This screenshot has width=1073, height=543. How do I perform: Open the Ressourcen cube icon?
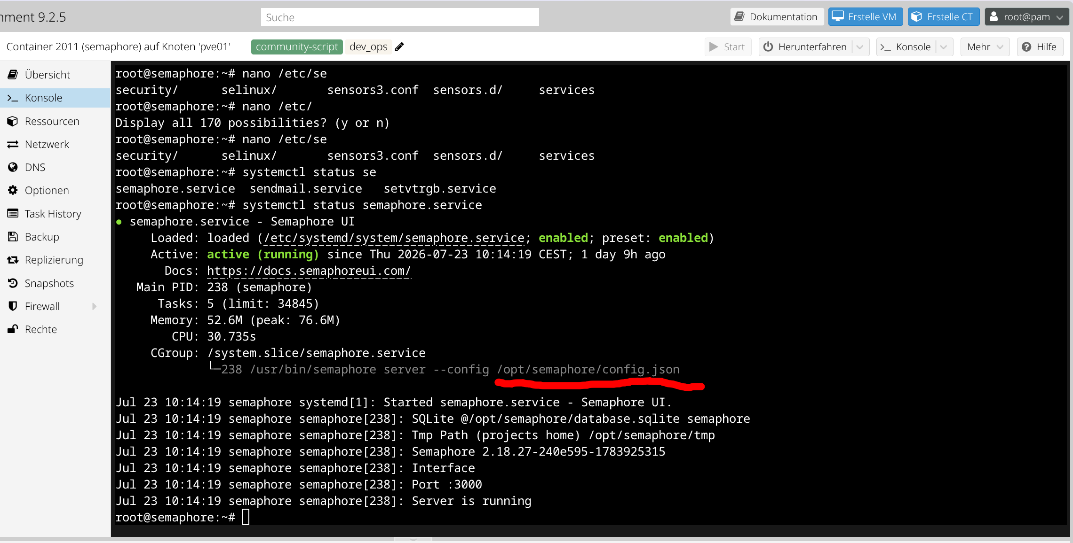click(x=13, y=121)
